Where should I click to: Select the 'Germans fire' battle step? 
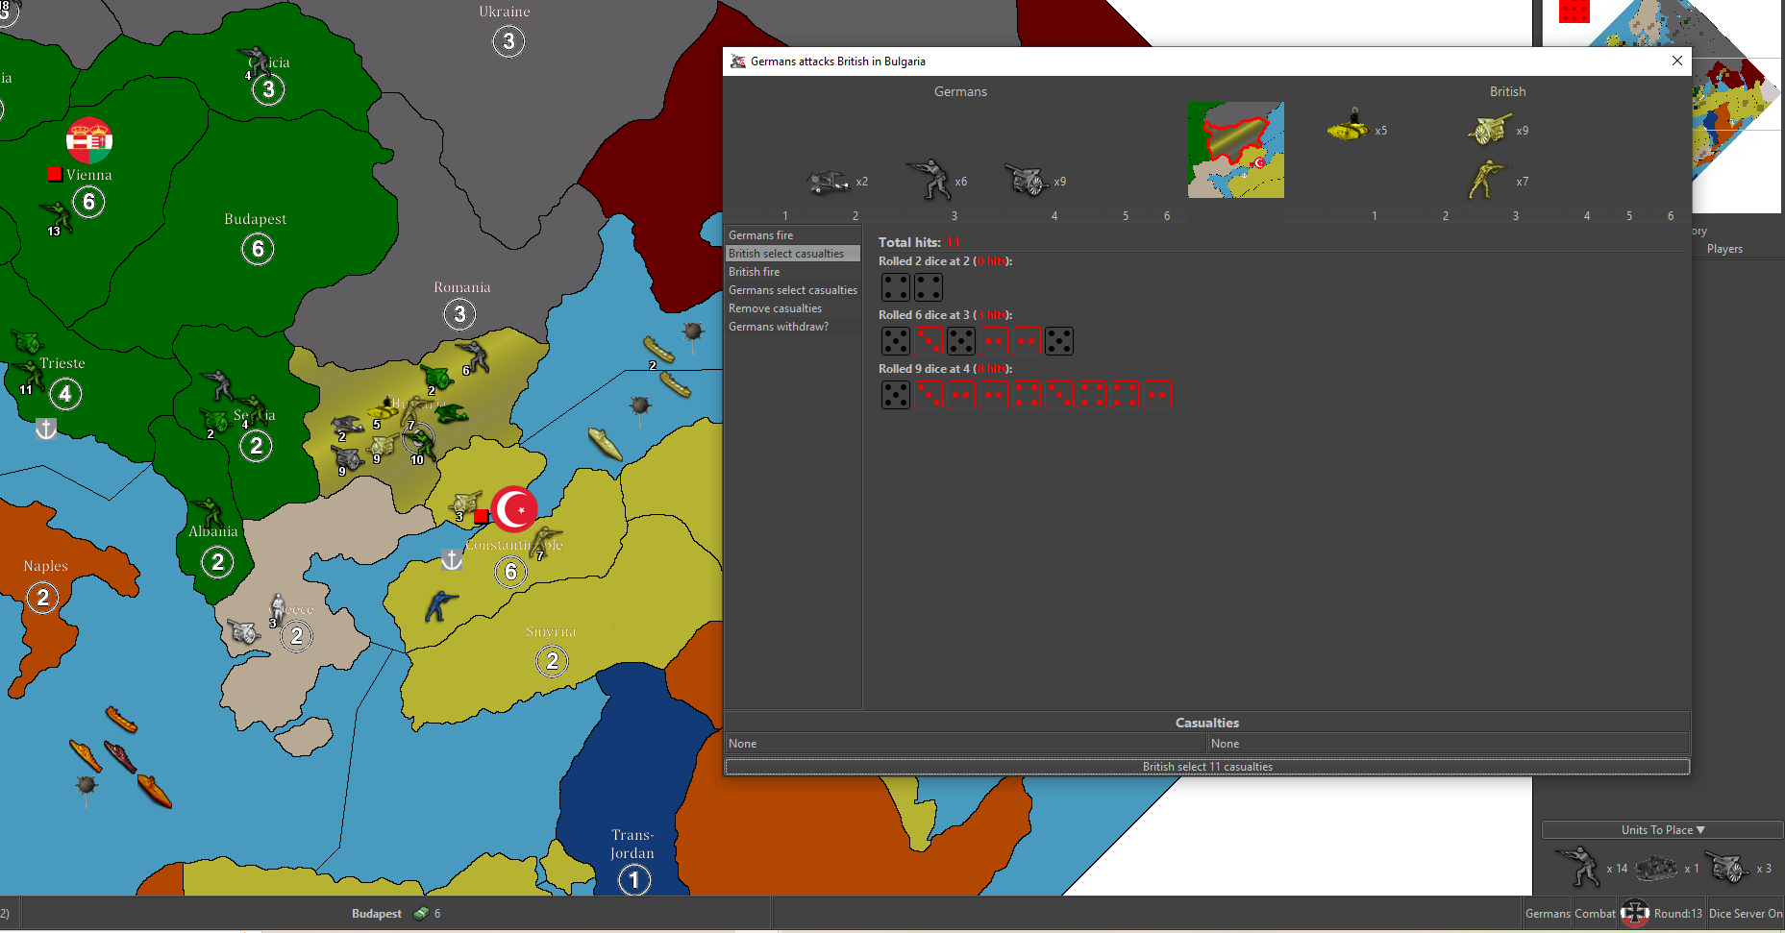[760, 235]
